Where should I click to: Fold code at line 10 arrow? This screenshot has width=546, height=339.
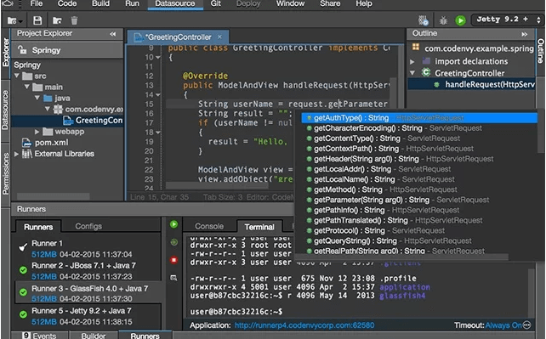coord(158,57)
